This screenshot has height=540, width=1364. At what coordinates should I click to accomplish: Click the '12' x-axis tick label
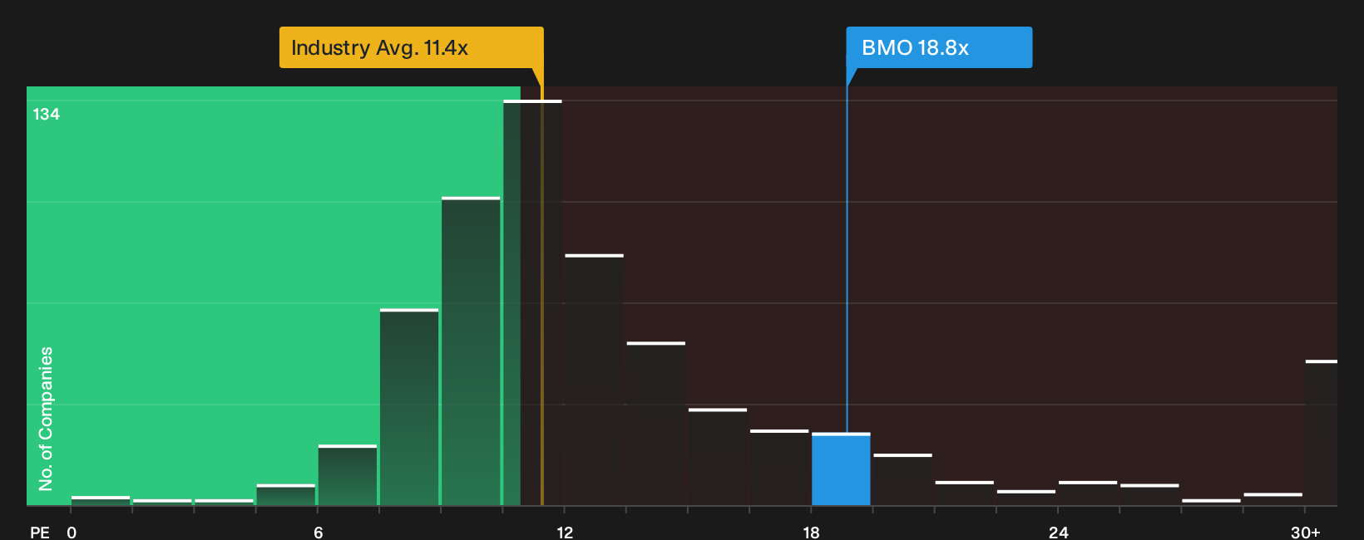pos(565,532)
